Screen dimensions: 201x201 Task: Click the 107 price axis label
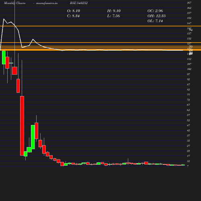189,64
